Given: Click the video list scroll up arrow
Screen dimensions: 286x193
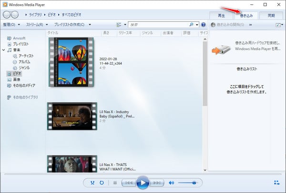Looking at the screenshot, I should point(205,39).
